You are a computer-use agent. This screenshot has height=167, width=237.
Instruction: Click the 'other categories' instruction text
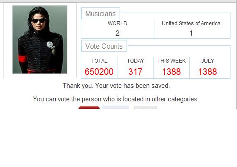[116, 99]
